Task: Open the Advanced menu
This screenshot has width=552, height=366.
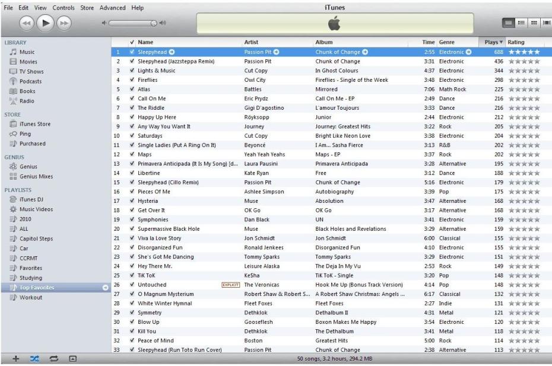Action: [x=112, y=8]
